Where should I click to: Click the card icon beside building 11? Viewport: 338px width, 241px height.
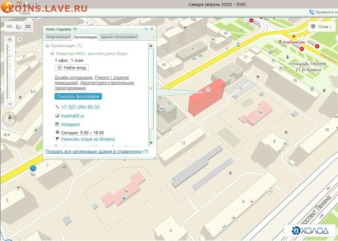point(162,108)
